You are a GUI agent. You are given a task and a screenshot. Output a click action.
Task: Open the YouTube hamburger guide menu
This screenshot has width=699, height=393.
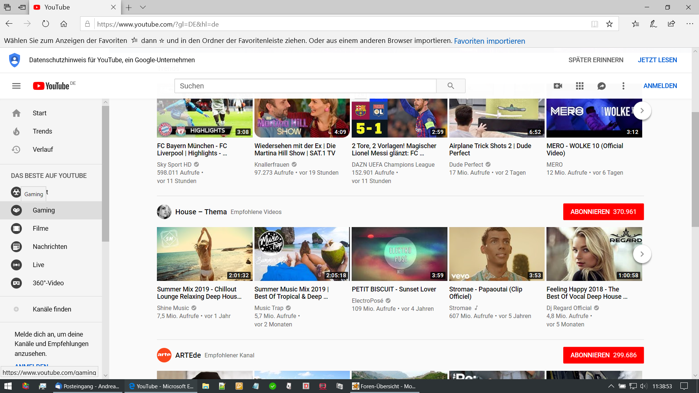pos(16,86)
